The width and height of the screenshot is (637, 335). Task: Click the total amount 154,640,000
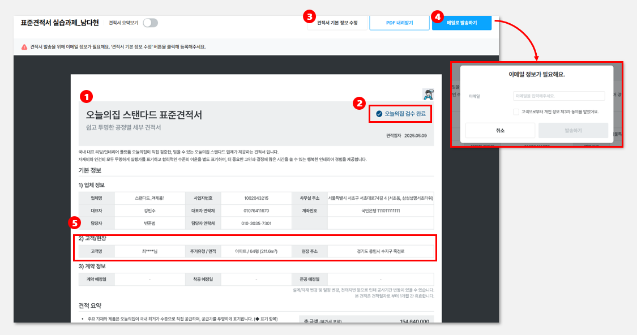pos(414,321)
